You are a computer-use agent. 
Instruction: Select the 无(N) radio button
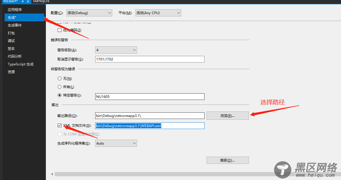point(60,79)
